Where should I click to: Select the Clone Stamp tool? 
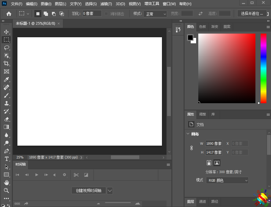(x=6, y=103)
